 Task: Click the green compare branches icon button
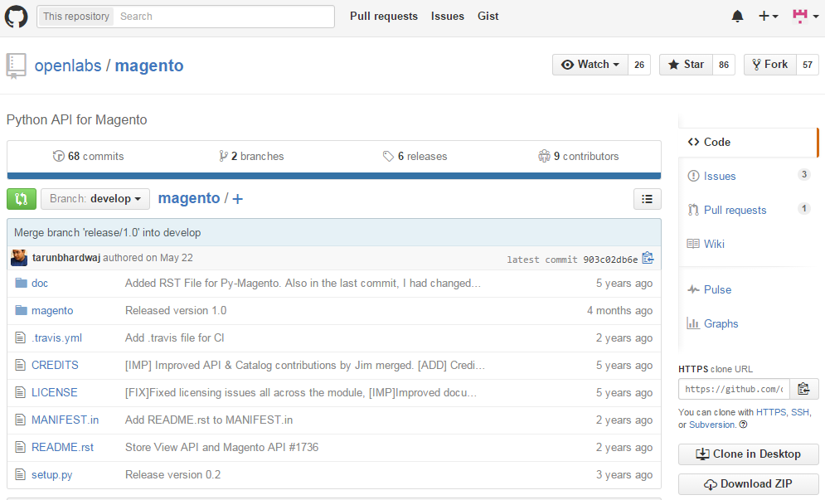tap(22, 199)
